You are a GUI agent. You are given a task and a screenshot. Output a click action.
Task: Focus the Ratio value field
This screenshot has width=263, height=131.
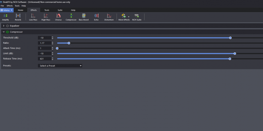pos(45,43)
